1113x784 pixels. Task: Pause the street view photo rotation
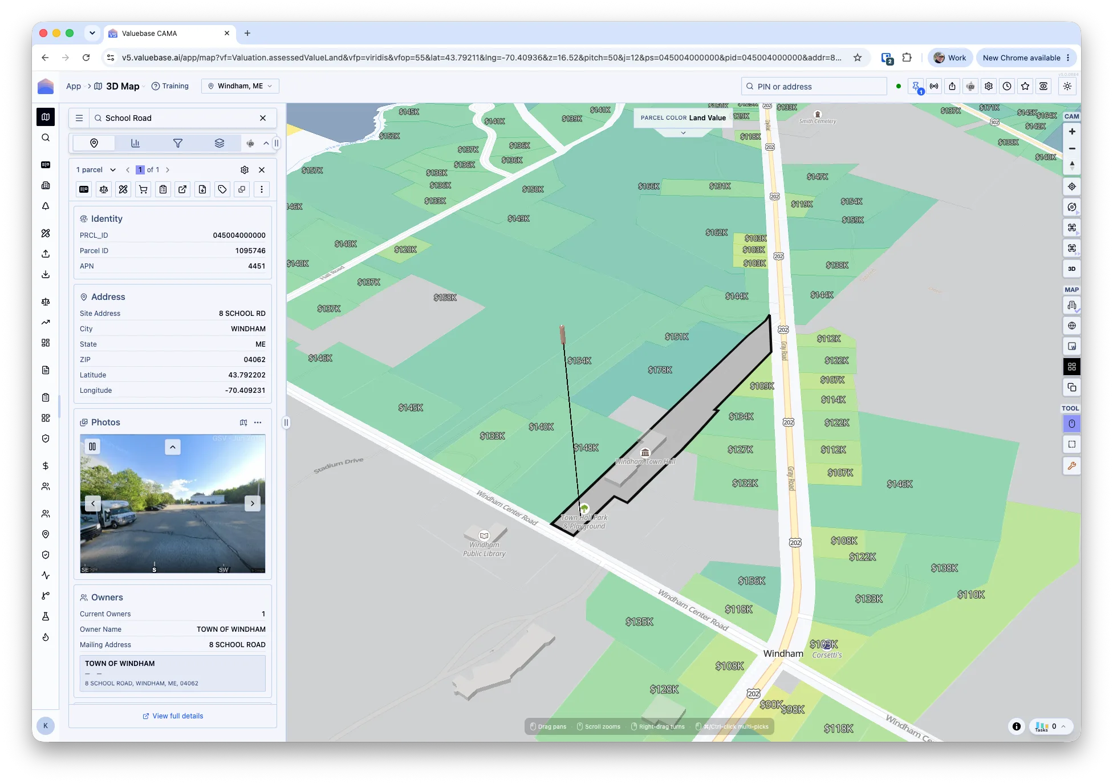(x=92, y=446)
